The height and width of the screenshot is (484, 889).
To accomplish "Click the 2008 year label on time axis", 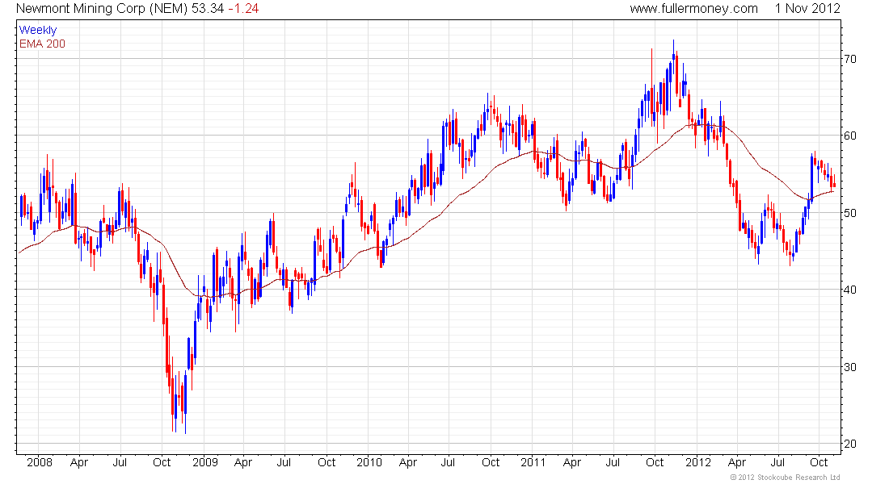I will tap(39, 462).
